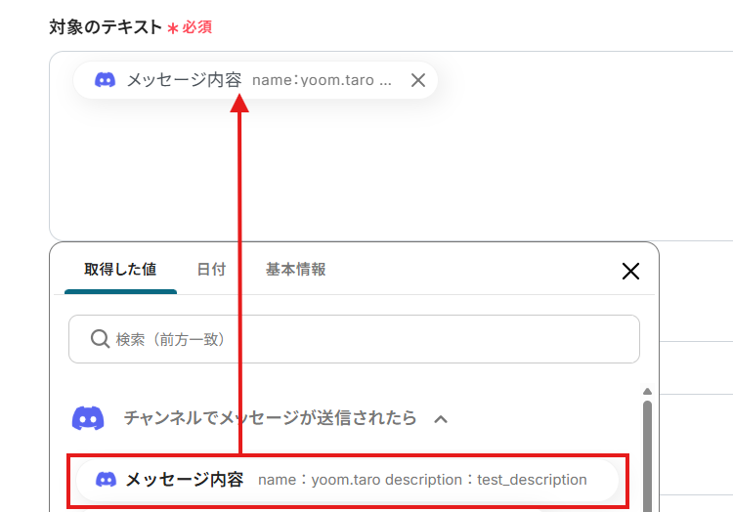This screenshot has width=733, height=512.
Task: Close the value picker panel
Action: [630, 271]
